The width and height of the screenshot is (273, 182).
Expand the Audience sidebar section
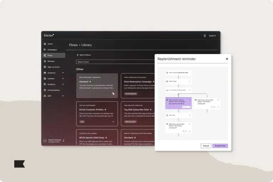pos(63,73)
